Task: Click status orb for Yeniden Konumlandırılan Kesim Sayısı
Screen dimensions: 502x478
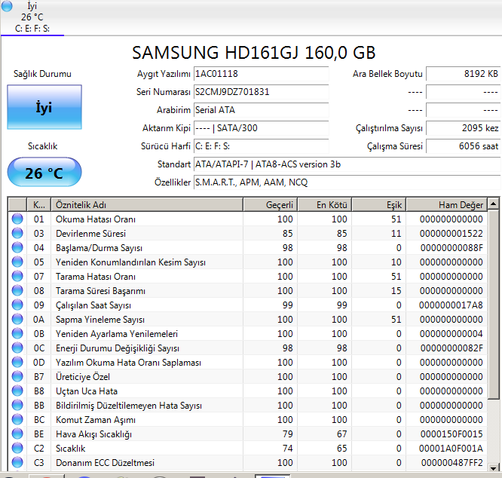Action: pyautogui.click(x=17, y=262)
